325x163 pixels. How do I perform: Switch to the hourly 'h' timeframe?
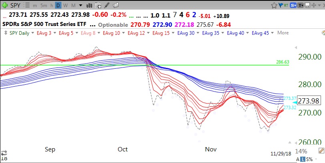pos(52,5)
